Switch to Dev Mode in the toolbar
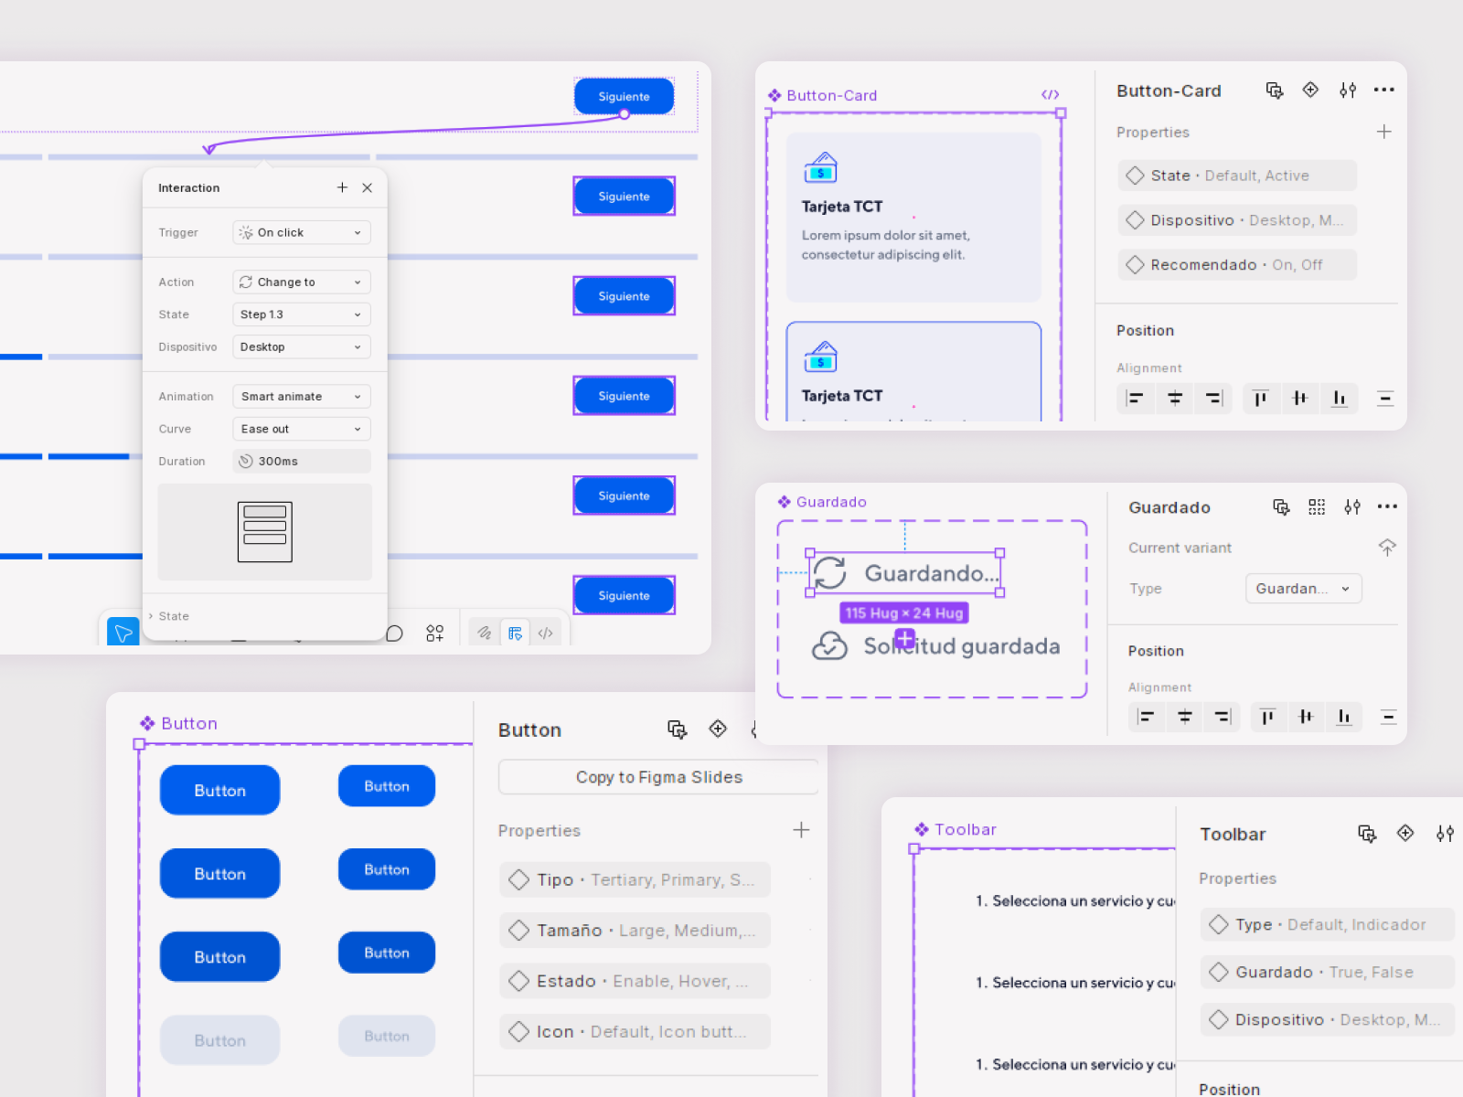 point(546,633)
